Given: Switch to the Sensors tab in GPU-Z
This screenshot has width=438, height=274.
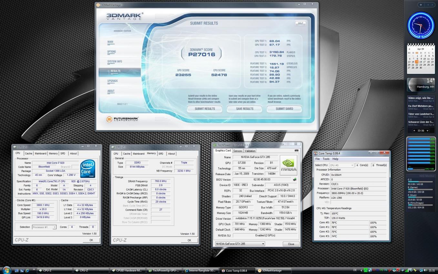Looking at the screenshot, I should click(238, 151).
